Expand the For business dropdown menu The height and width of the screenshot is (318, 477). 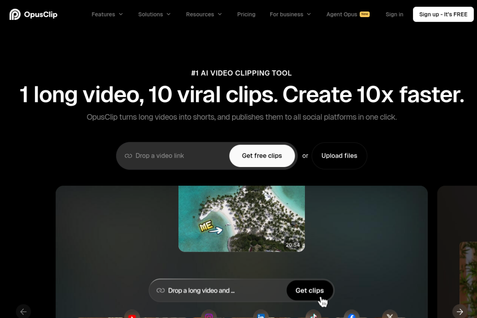tap(290, 14)
